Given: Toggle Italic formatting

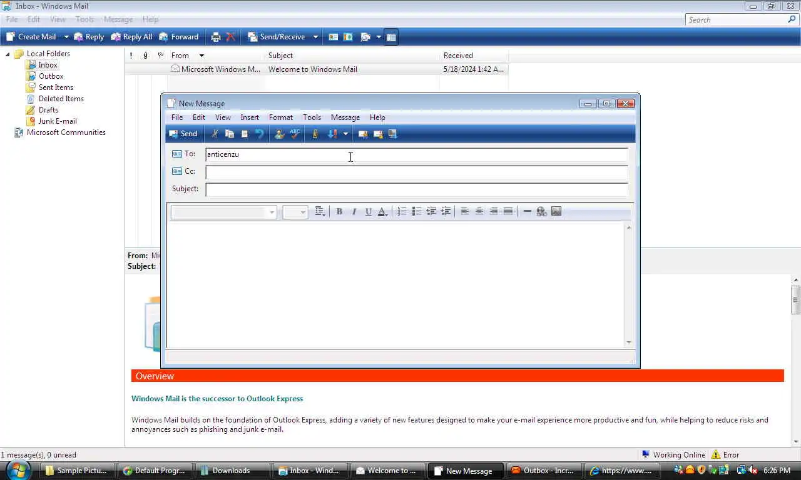Looking at the screenshot, I should click(x=354, y=211).
